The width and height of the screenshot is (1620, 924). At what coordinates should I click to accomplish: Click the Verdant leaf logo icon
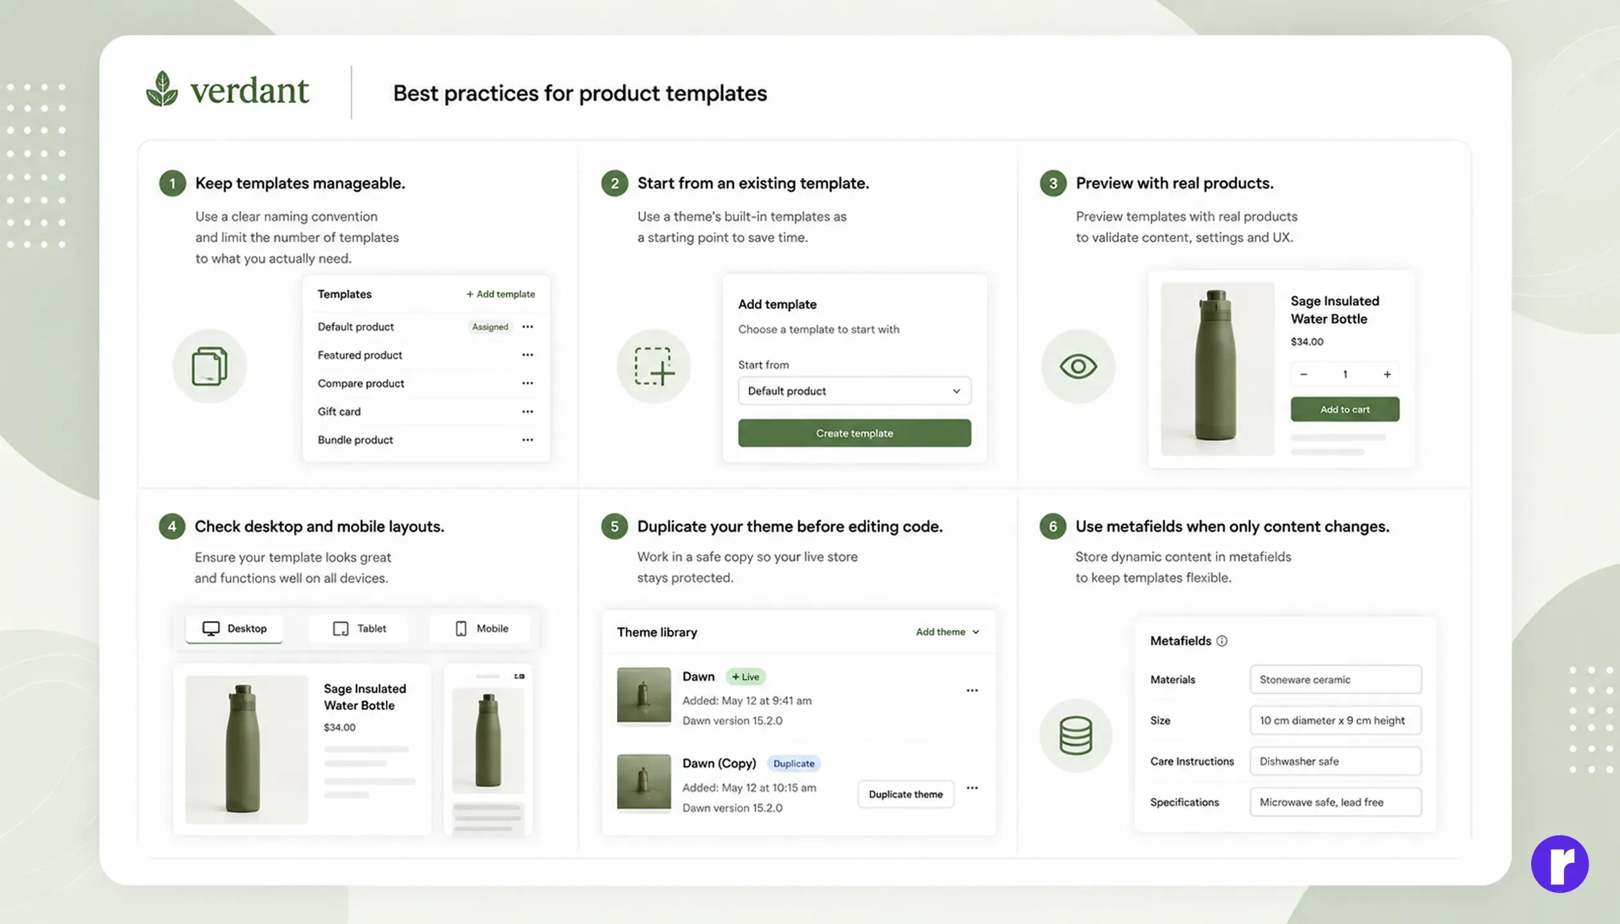162,88
